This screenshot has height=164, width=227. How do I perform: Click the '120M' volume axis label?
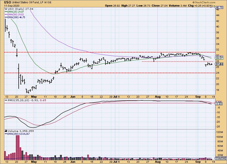click(x=220, y=132)
